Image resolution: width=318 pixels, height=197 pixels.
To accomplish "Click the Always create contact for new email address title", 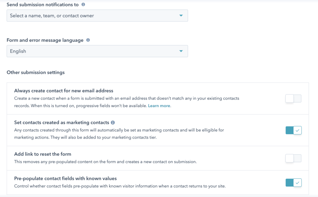I will (64, 91).
